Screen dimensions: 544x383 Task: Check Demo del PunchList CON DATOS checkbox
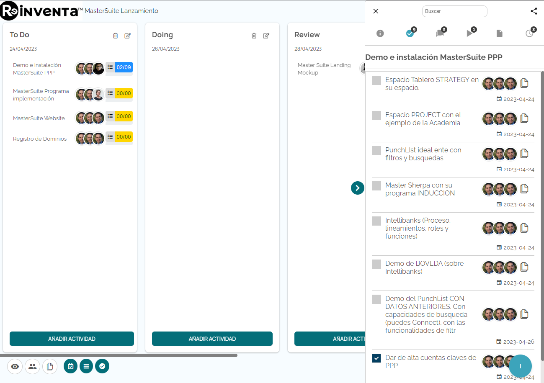pyautogui.click(x=376, y=299)
